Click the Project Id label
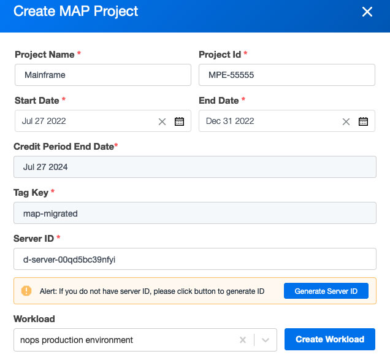 pyautogui.click(x=220, y=55)
